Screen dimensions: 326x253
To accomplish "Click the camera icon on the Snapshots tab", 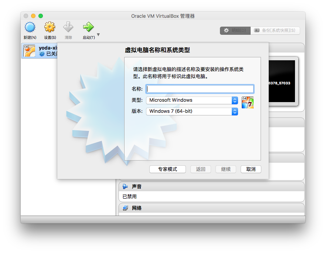I will click(257, 30).
